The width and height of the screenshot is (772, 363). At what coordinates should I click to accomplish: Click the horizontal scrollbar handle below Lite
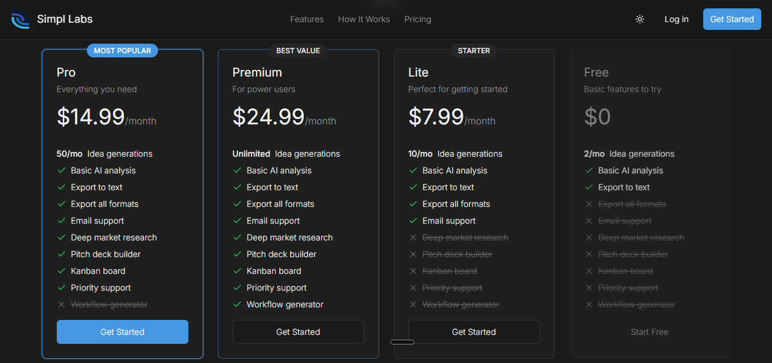pyautogui.click(x=402, y=342)
